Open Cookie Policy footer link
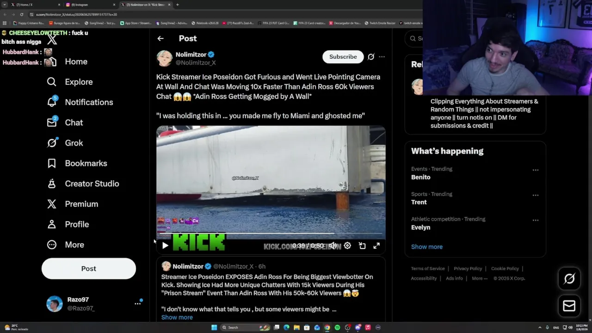This screenshot has height=333, width=592. tap(505, 268)
